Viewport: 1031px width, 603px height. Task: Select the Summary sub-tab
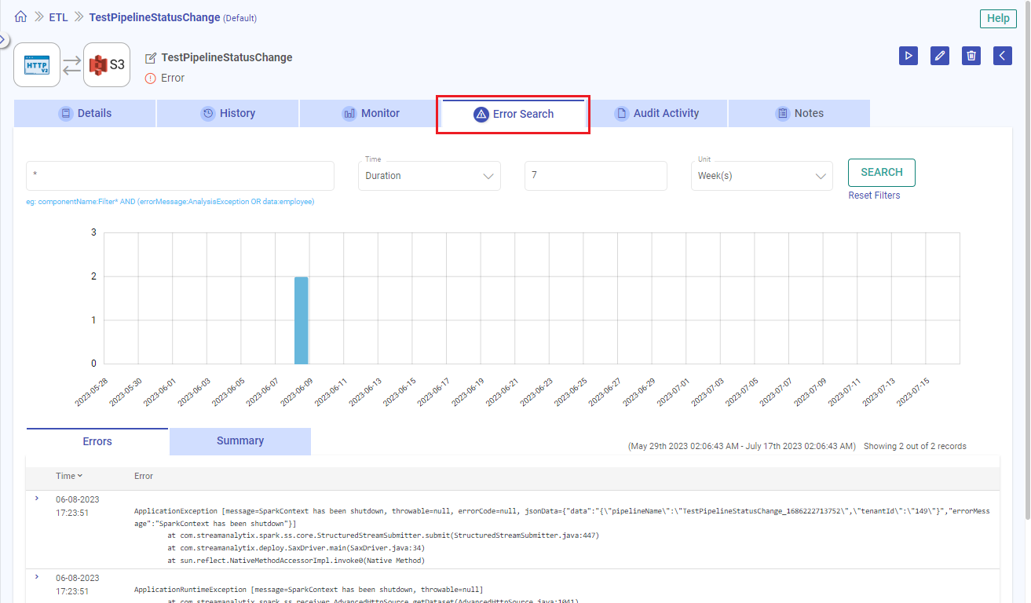point(240,441)
